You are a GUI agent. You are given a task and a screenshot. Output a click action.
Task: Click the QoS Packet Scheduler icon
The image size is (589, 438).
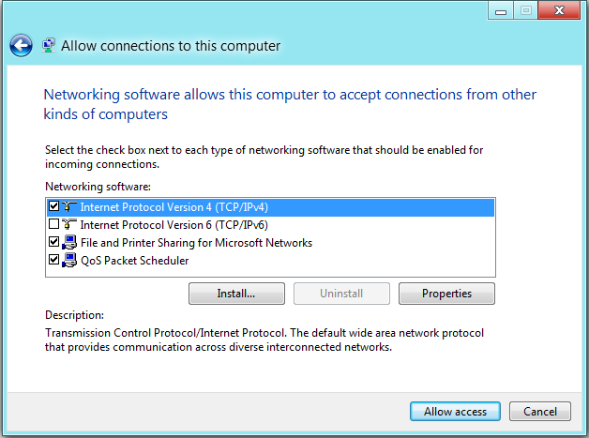[69, 260]
